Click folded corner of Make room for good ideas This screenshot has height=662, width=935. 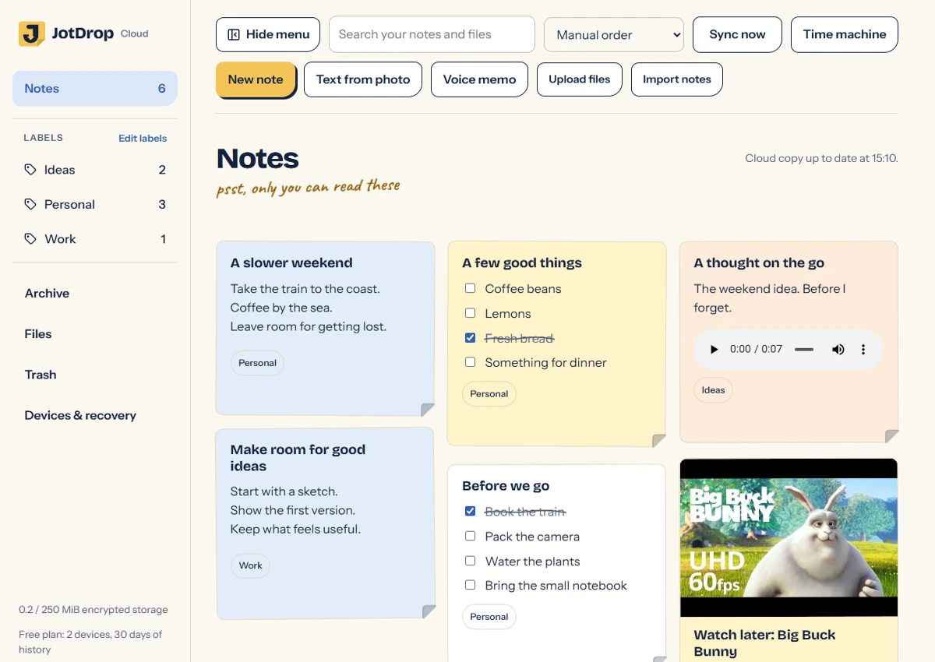coord(429,612)
